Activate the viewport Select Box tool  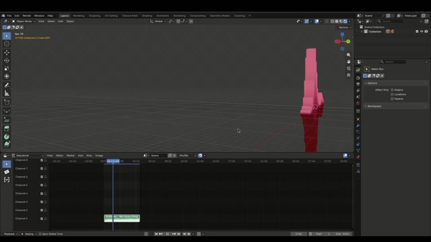click(7, 36)
